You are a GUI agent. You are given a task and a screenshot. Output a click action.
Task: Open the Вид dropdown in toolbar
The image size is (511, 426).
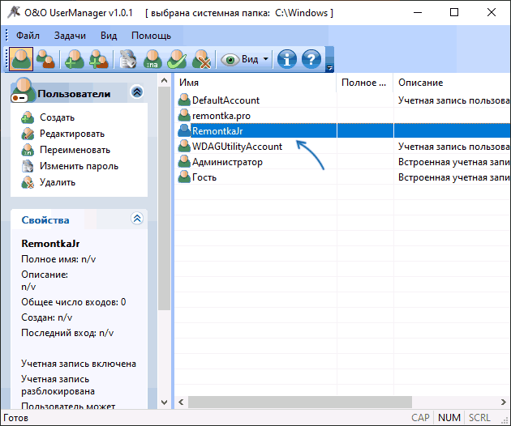pyautogui.click(x=245, y=59)
